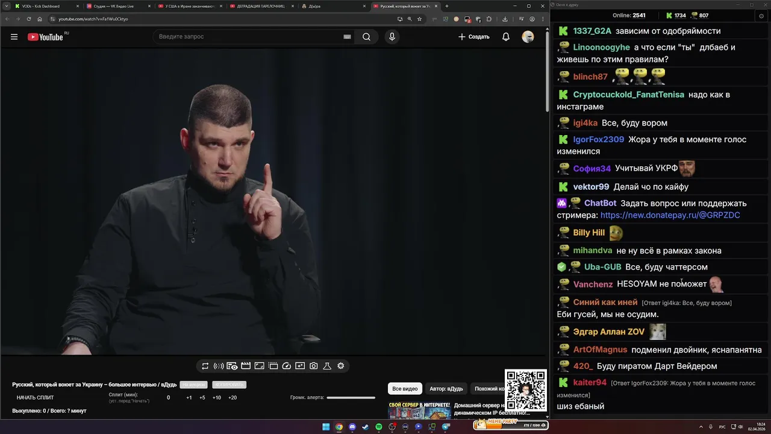
Task: Click the РУС language indicator
Action: tap(722, 427)
